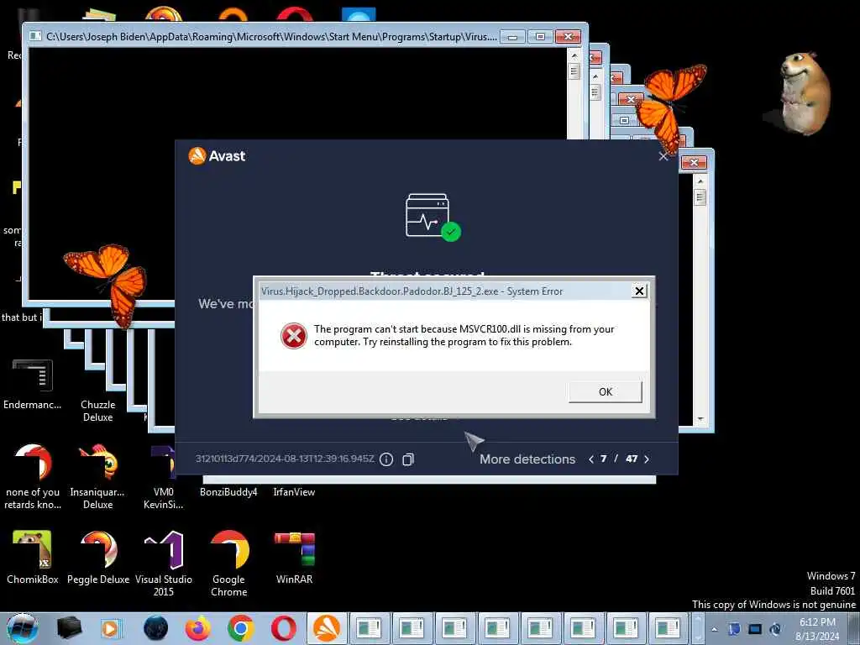Go to next Avast detection
860x645 pixels.
[647, 459]
